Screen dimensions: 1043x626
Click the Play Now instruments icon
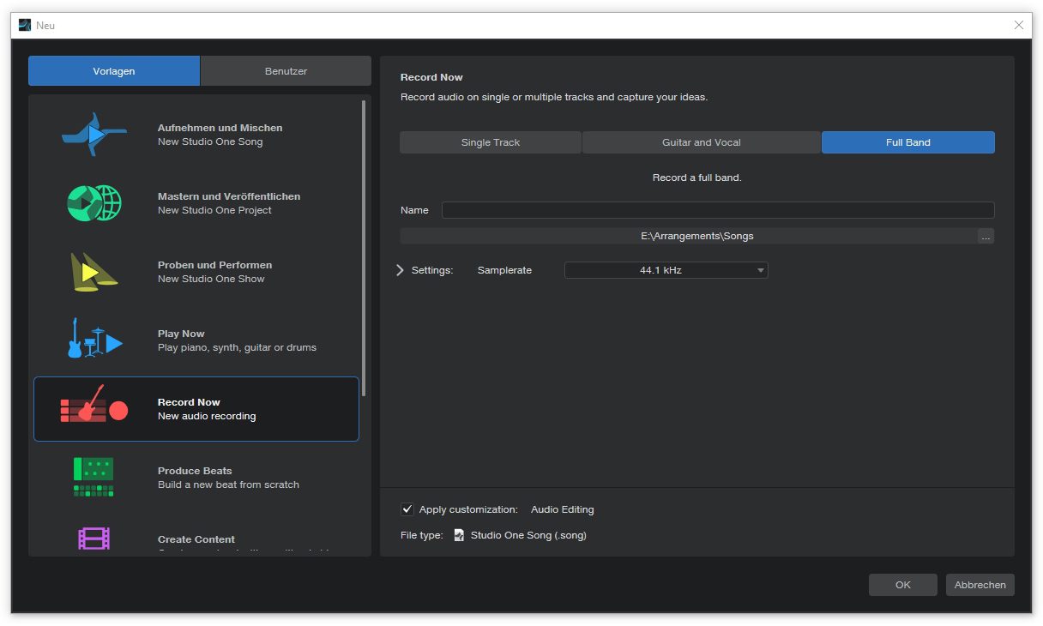tap(94, 340)
